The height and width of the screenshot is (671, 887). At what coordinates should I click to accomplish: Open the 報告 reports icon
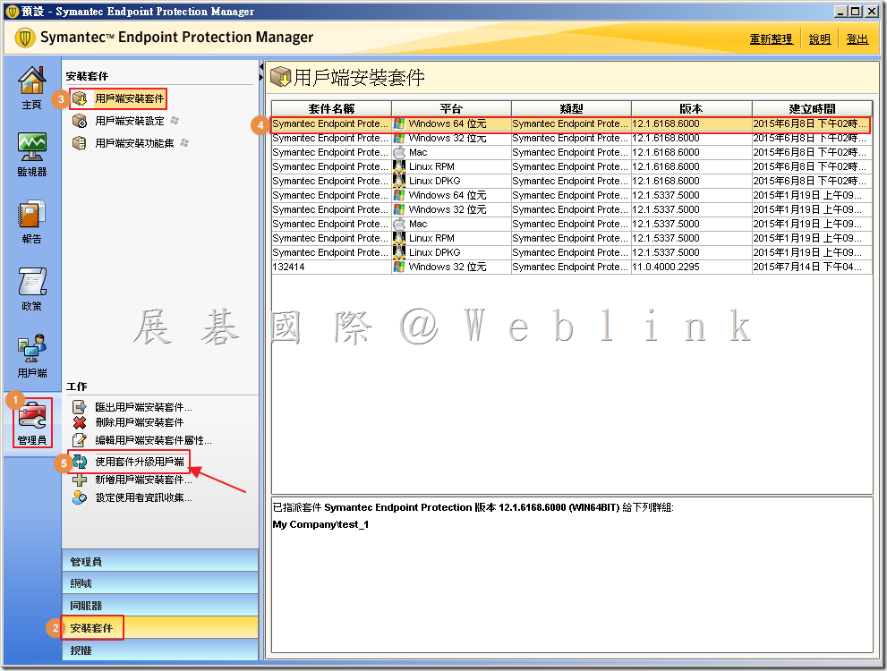[x=31, y=221]
